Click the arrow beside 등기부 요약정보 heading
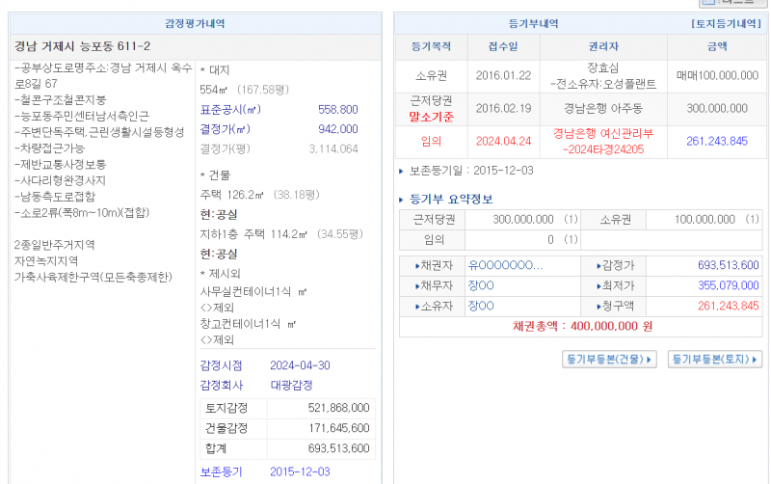The width and height of the screenshot is (771, 484). [x=403, y=200]
